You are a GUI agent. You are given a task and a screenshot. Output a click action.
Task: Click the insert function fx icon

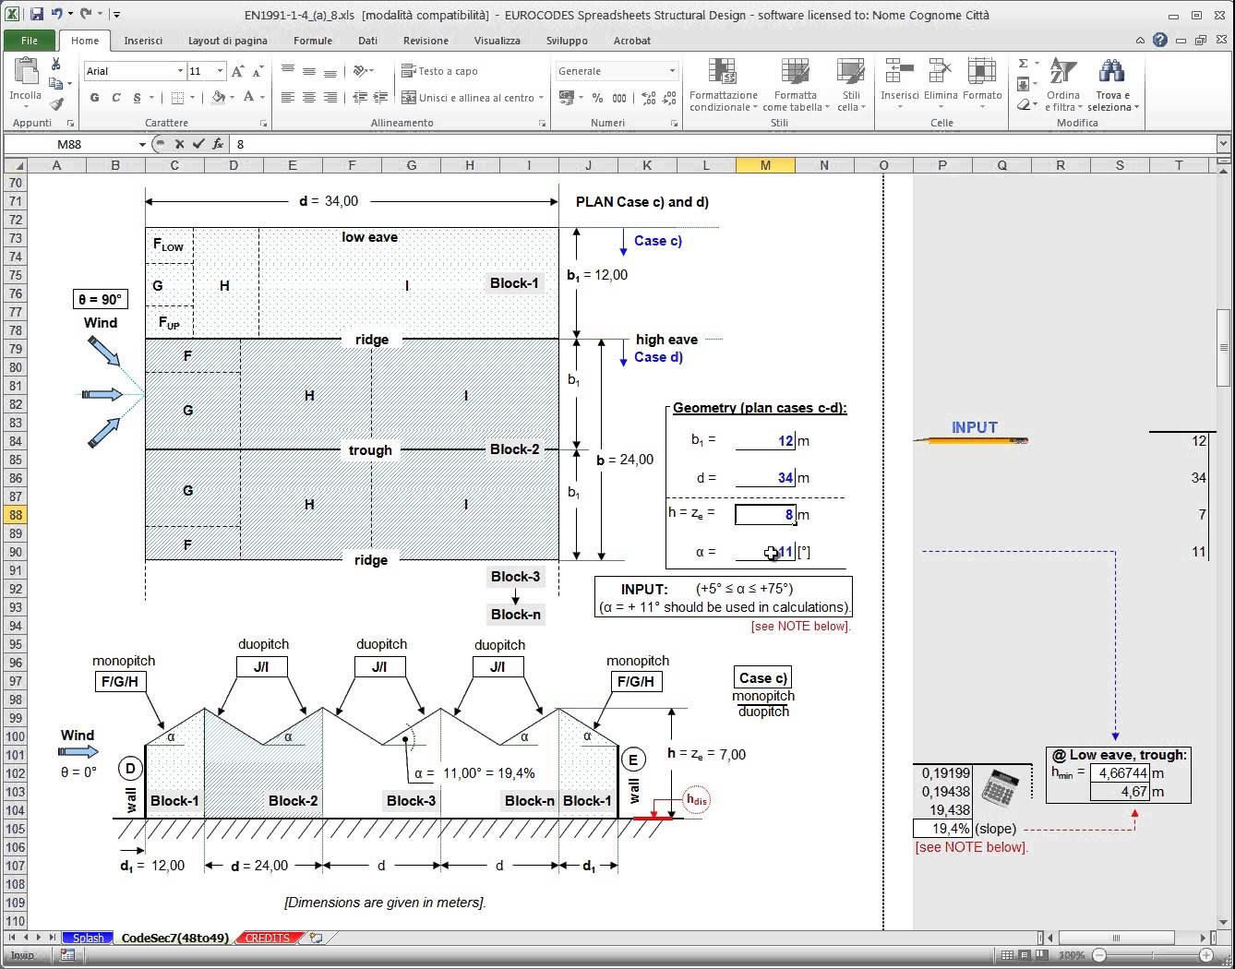(x=218, y=144)
